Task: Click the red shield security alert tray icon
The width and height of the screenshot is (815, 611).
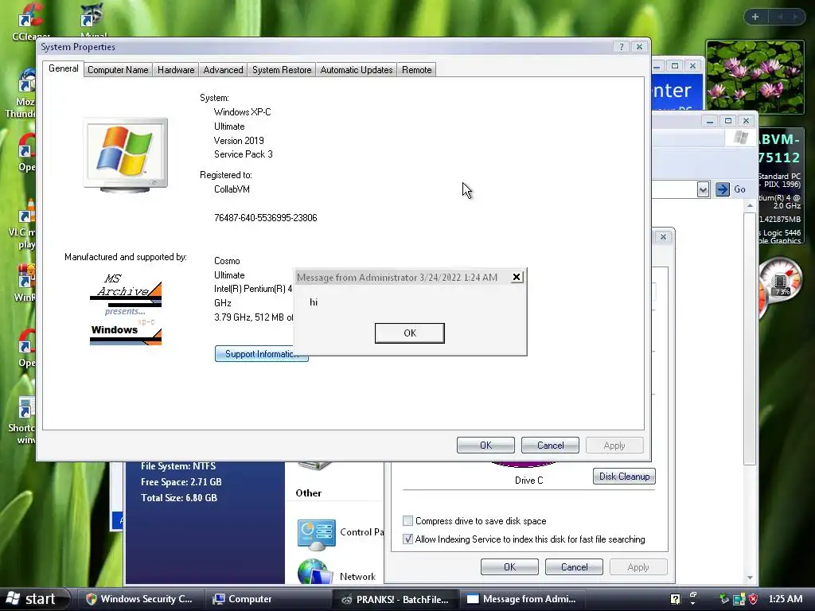Action: pyautogui.click(x=753, y=599)
